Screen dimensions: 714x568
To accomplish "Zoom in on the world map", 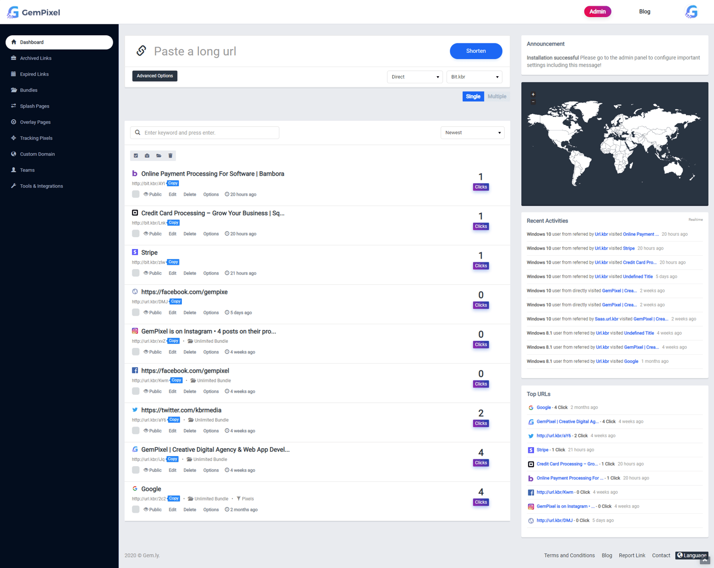I will click(533, 94).
